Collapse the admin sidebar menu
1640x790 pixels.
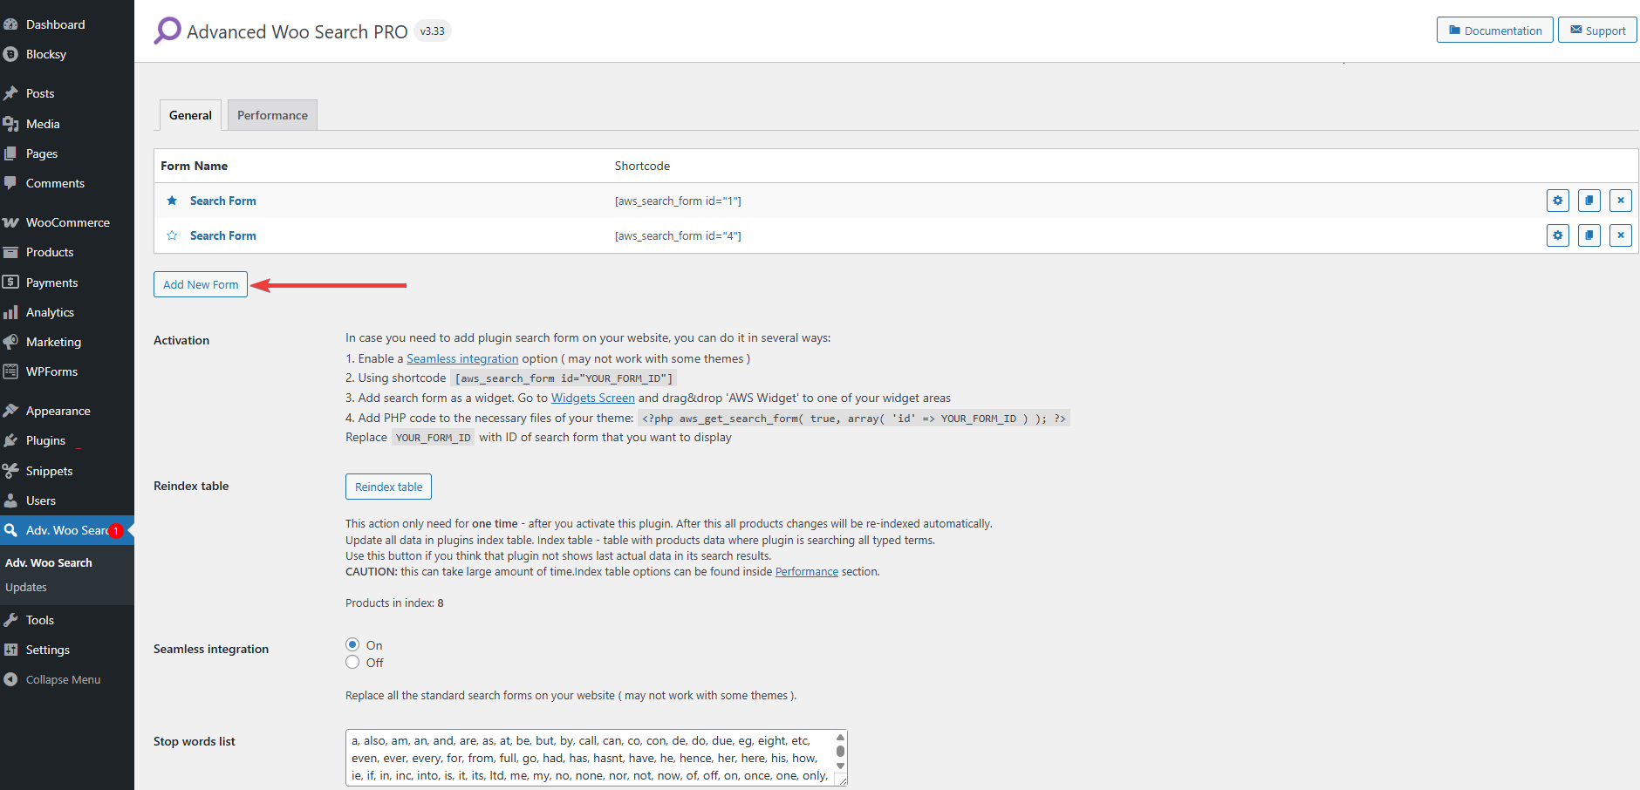(63, 679)
